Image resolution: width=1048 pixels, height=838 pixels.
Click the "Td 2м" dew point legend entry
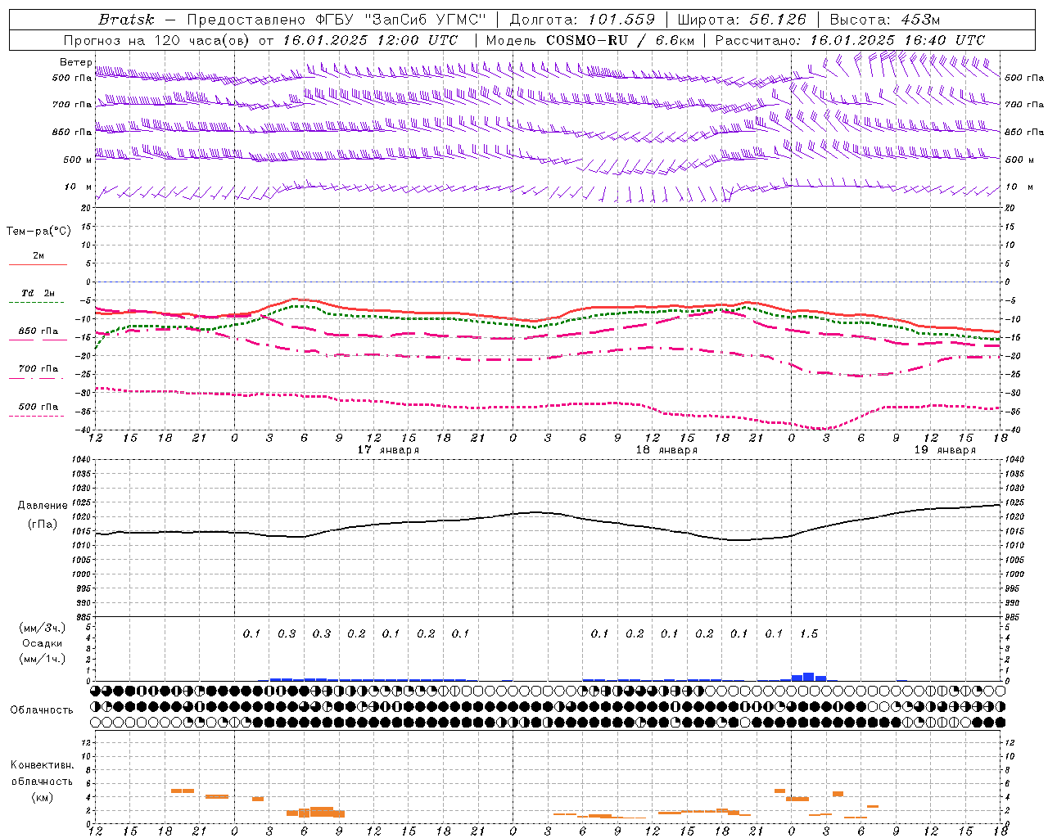(x=38, y=293)
